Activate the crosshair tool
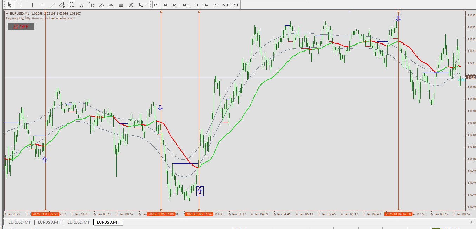Viewport: 476px width, 229px height. [20, 5]
